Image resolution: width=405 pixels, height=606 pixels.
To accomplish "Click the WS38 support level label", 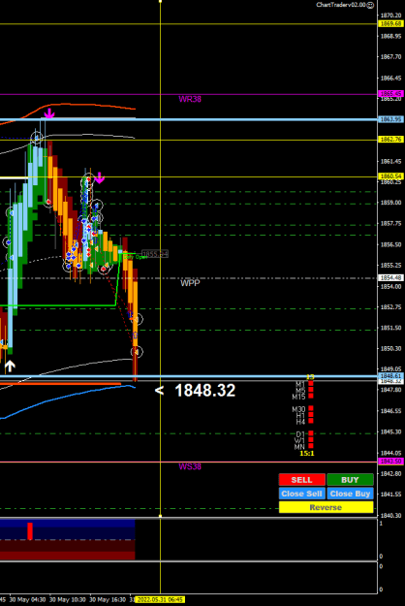I will coord(190,467).
